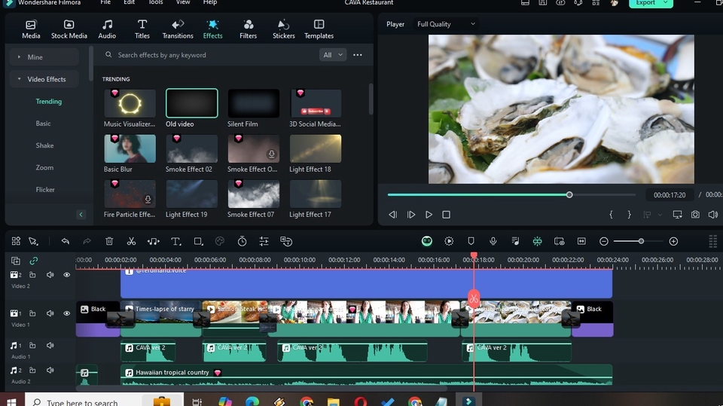Expand the Mine category
Image resolution: width=723 pixels, height=406 pixels.
[44, 57]
